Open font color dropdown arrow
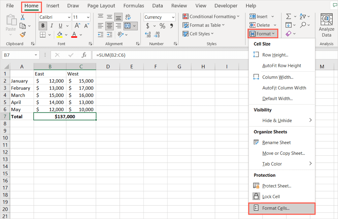 point(81,35)
